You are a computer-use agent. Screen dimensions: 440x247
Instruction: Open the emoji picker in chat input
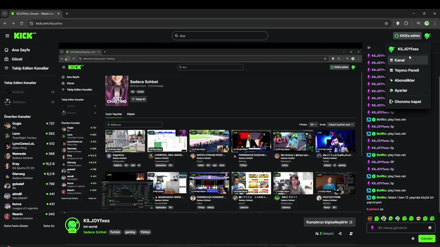430,228
